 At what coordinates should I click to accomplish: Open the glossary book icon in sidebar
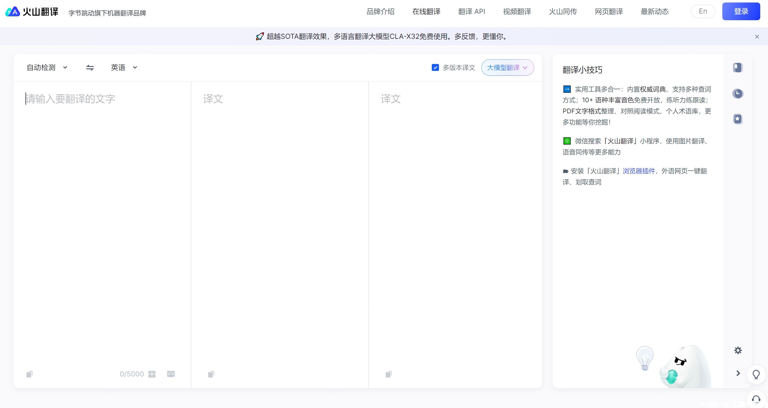tap(738, 68)
